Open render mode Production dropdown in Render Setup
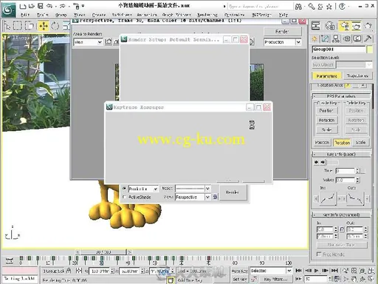This screenshot has height=284, width=378. (143, 189)
